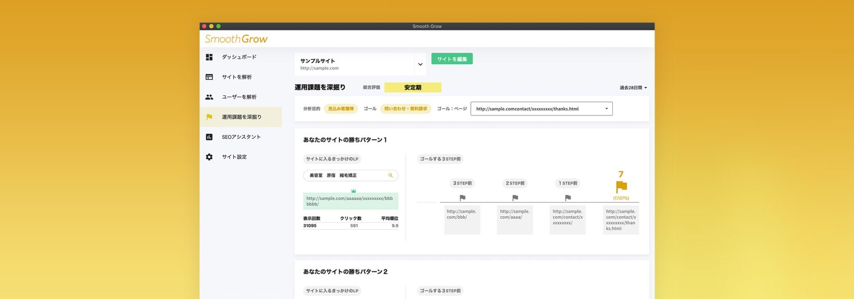The width and height of the screenshot is (854, 299).
Task: Click heading あなたのサイトの勝ちパターン２
Action: (345, 271)
